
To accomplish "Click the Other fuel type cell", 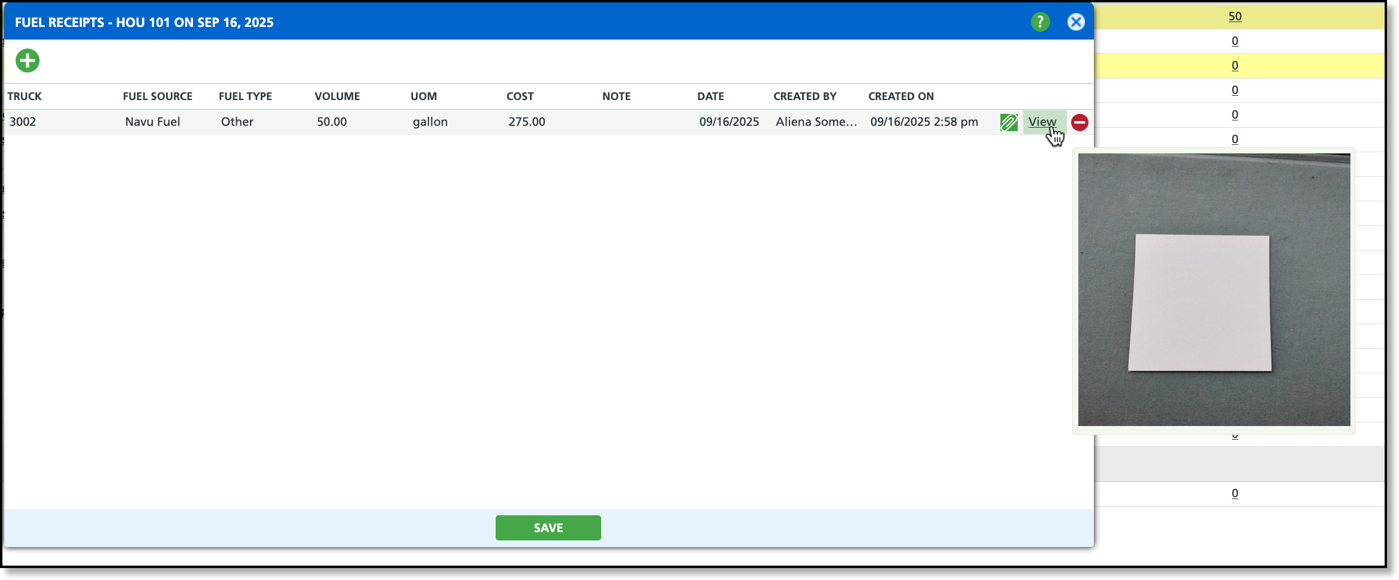I will pyautogui.click(x=237, y=122).
